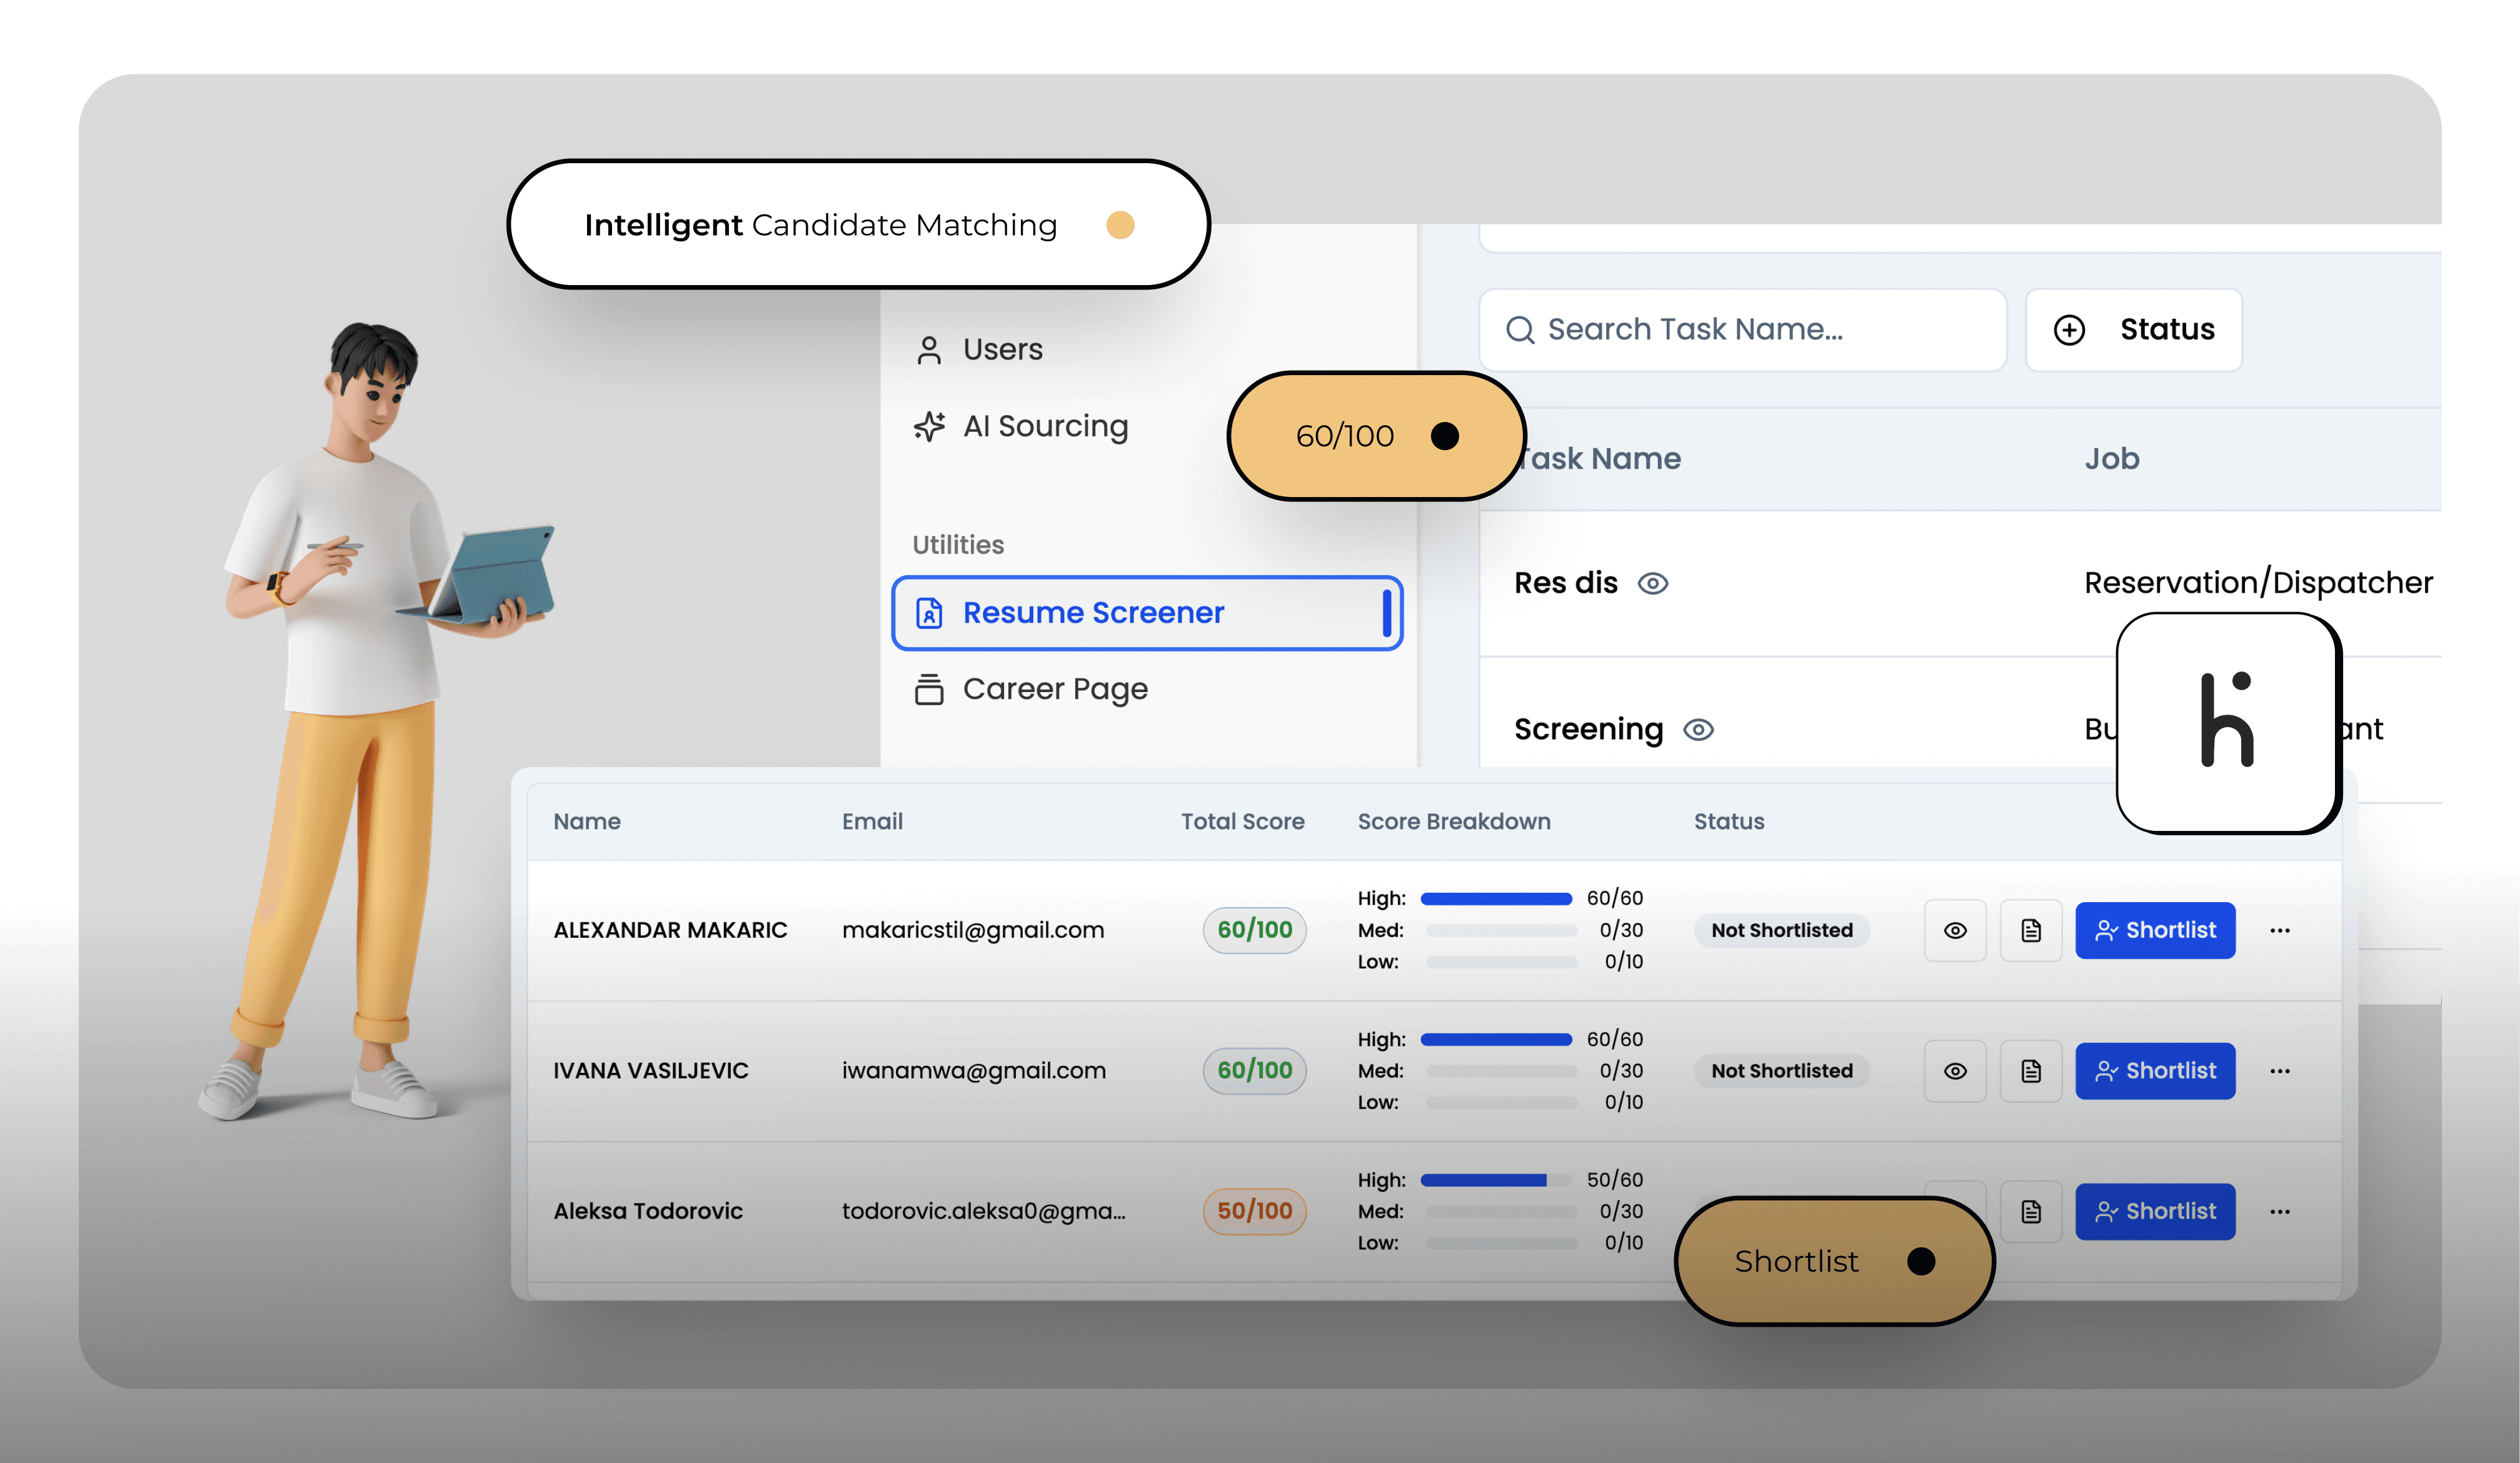
Task: Open resume document icon for Aleksa Todorovic
Action: point(2030,1212)
